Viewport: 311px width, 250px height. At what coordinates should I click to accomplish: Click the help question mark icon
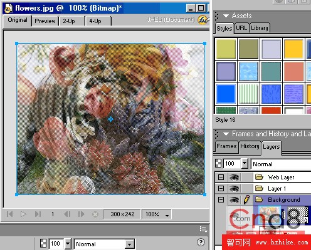(x=201, y=242)
